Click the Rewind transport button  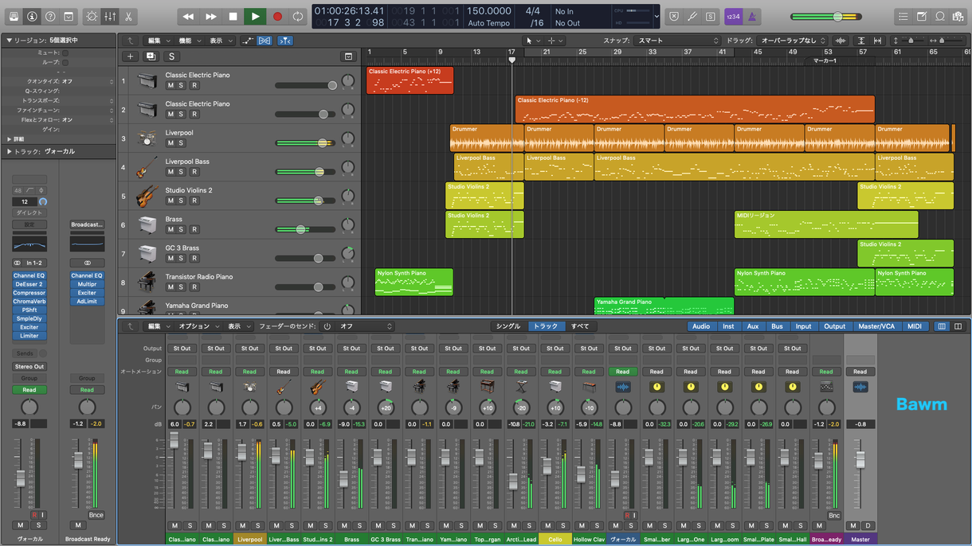188,17
